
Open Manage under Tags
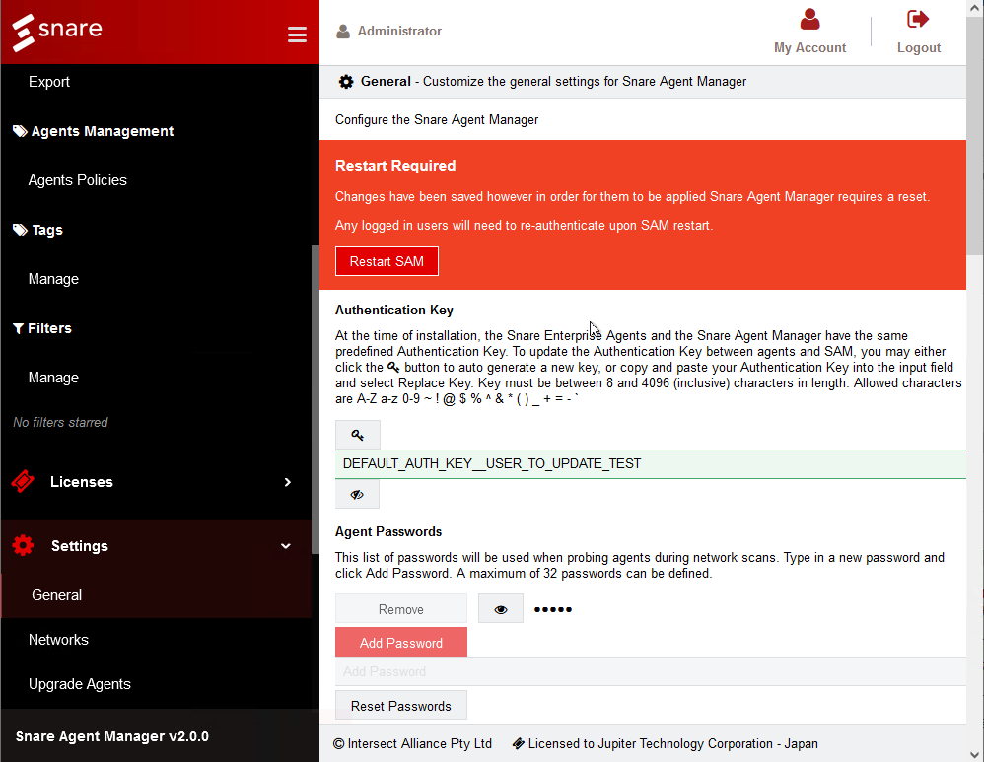(53, 279)
